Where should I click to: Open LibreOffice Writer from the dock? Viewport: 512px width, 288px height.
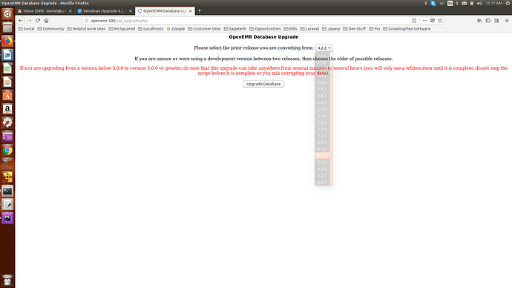pos(7,55)
